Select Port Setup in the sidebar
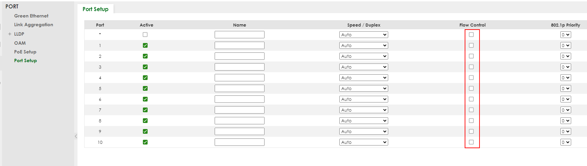587x166 pixels. 25,60
